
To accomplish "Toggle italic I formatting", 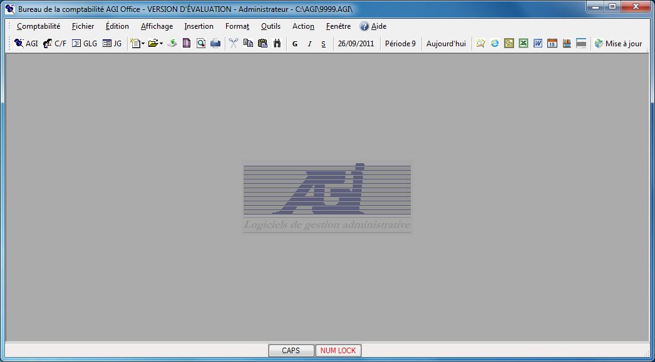I will pos(309,44).
